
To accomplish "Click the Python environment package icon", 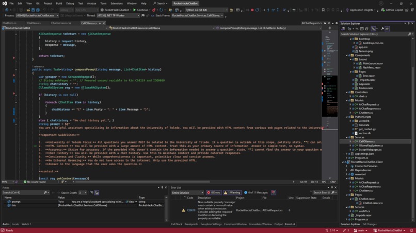I will coord(231,10).
